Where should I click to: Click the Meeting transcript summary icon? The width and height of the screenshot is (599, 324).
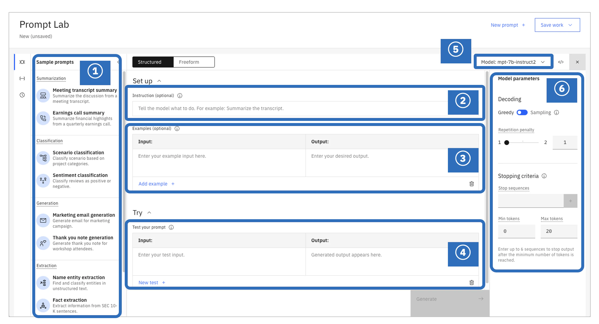tap(43, 96)
